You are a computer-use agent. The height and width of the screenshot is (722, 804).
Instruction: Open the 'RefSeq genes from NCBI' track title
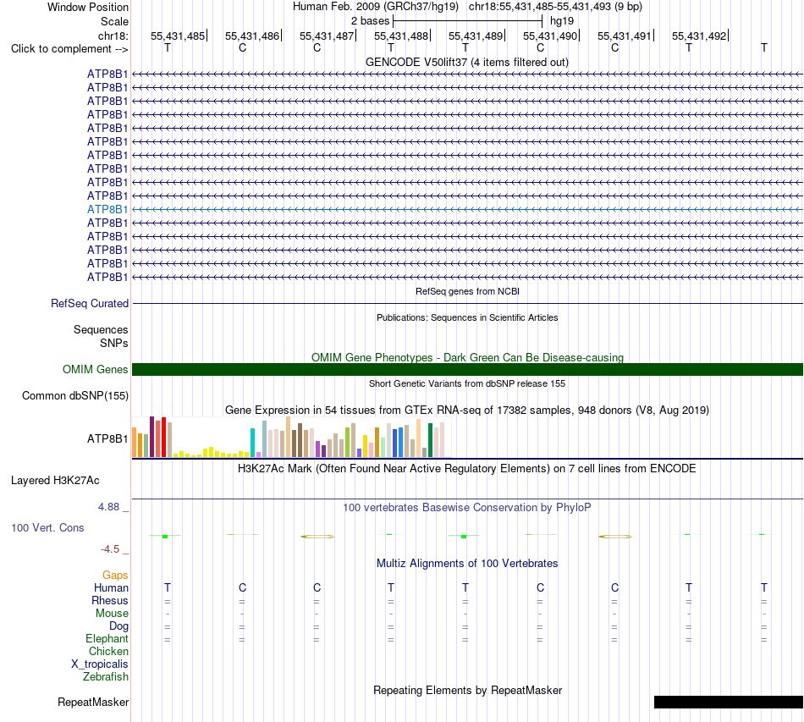pos(467,291)
